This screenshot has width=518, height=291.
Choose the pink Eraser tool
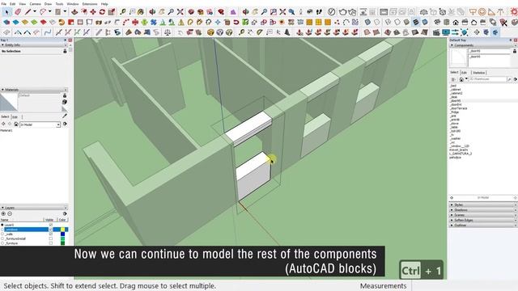point(18,12)
